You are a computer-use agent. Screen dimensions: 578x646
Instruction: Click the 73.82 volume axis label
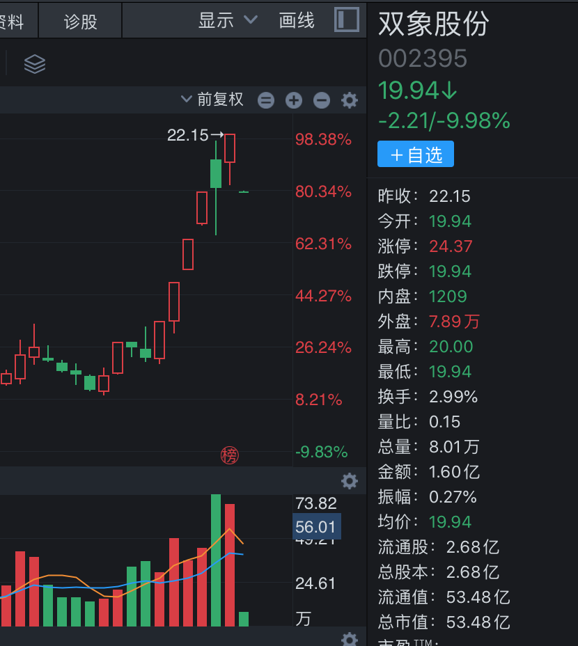(315, 503)
